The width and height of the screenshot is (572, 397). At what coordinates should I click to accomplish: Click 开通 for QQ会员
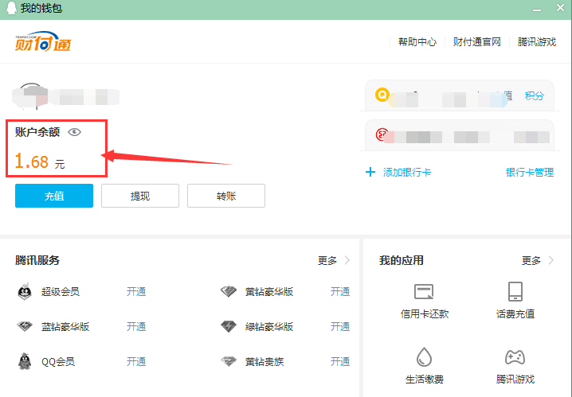[x=136, y=362]
